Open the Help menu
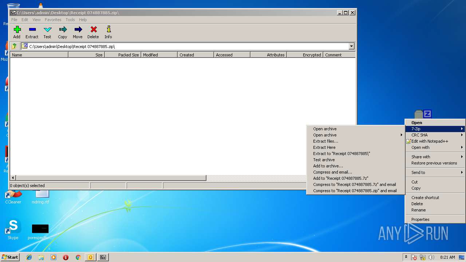Viewport: 466px width, 262px height. [x=83, y=20]
